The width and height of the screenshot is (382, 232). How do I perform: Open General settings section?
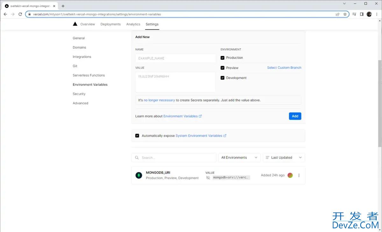pos(79,38)
